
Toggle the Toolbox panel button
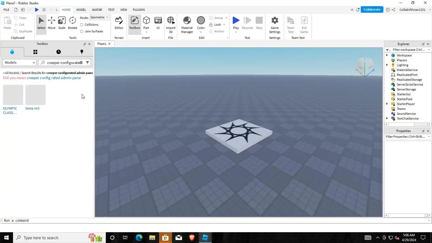[x=134, y=23]
